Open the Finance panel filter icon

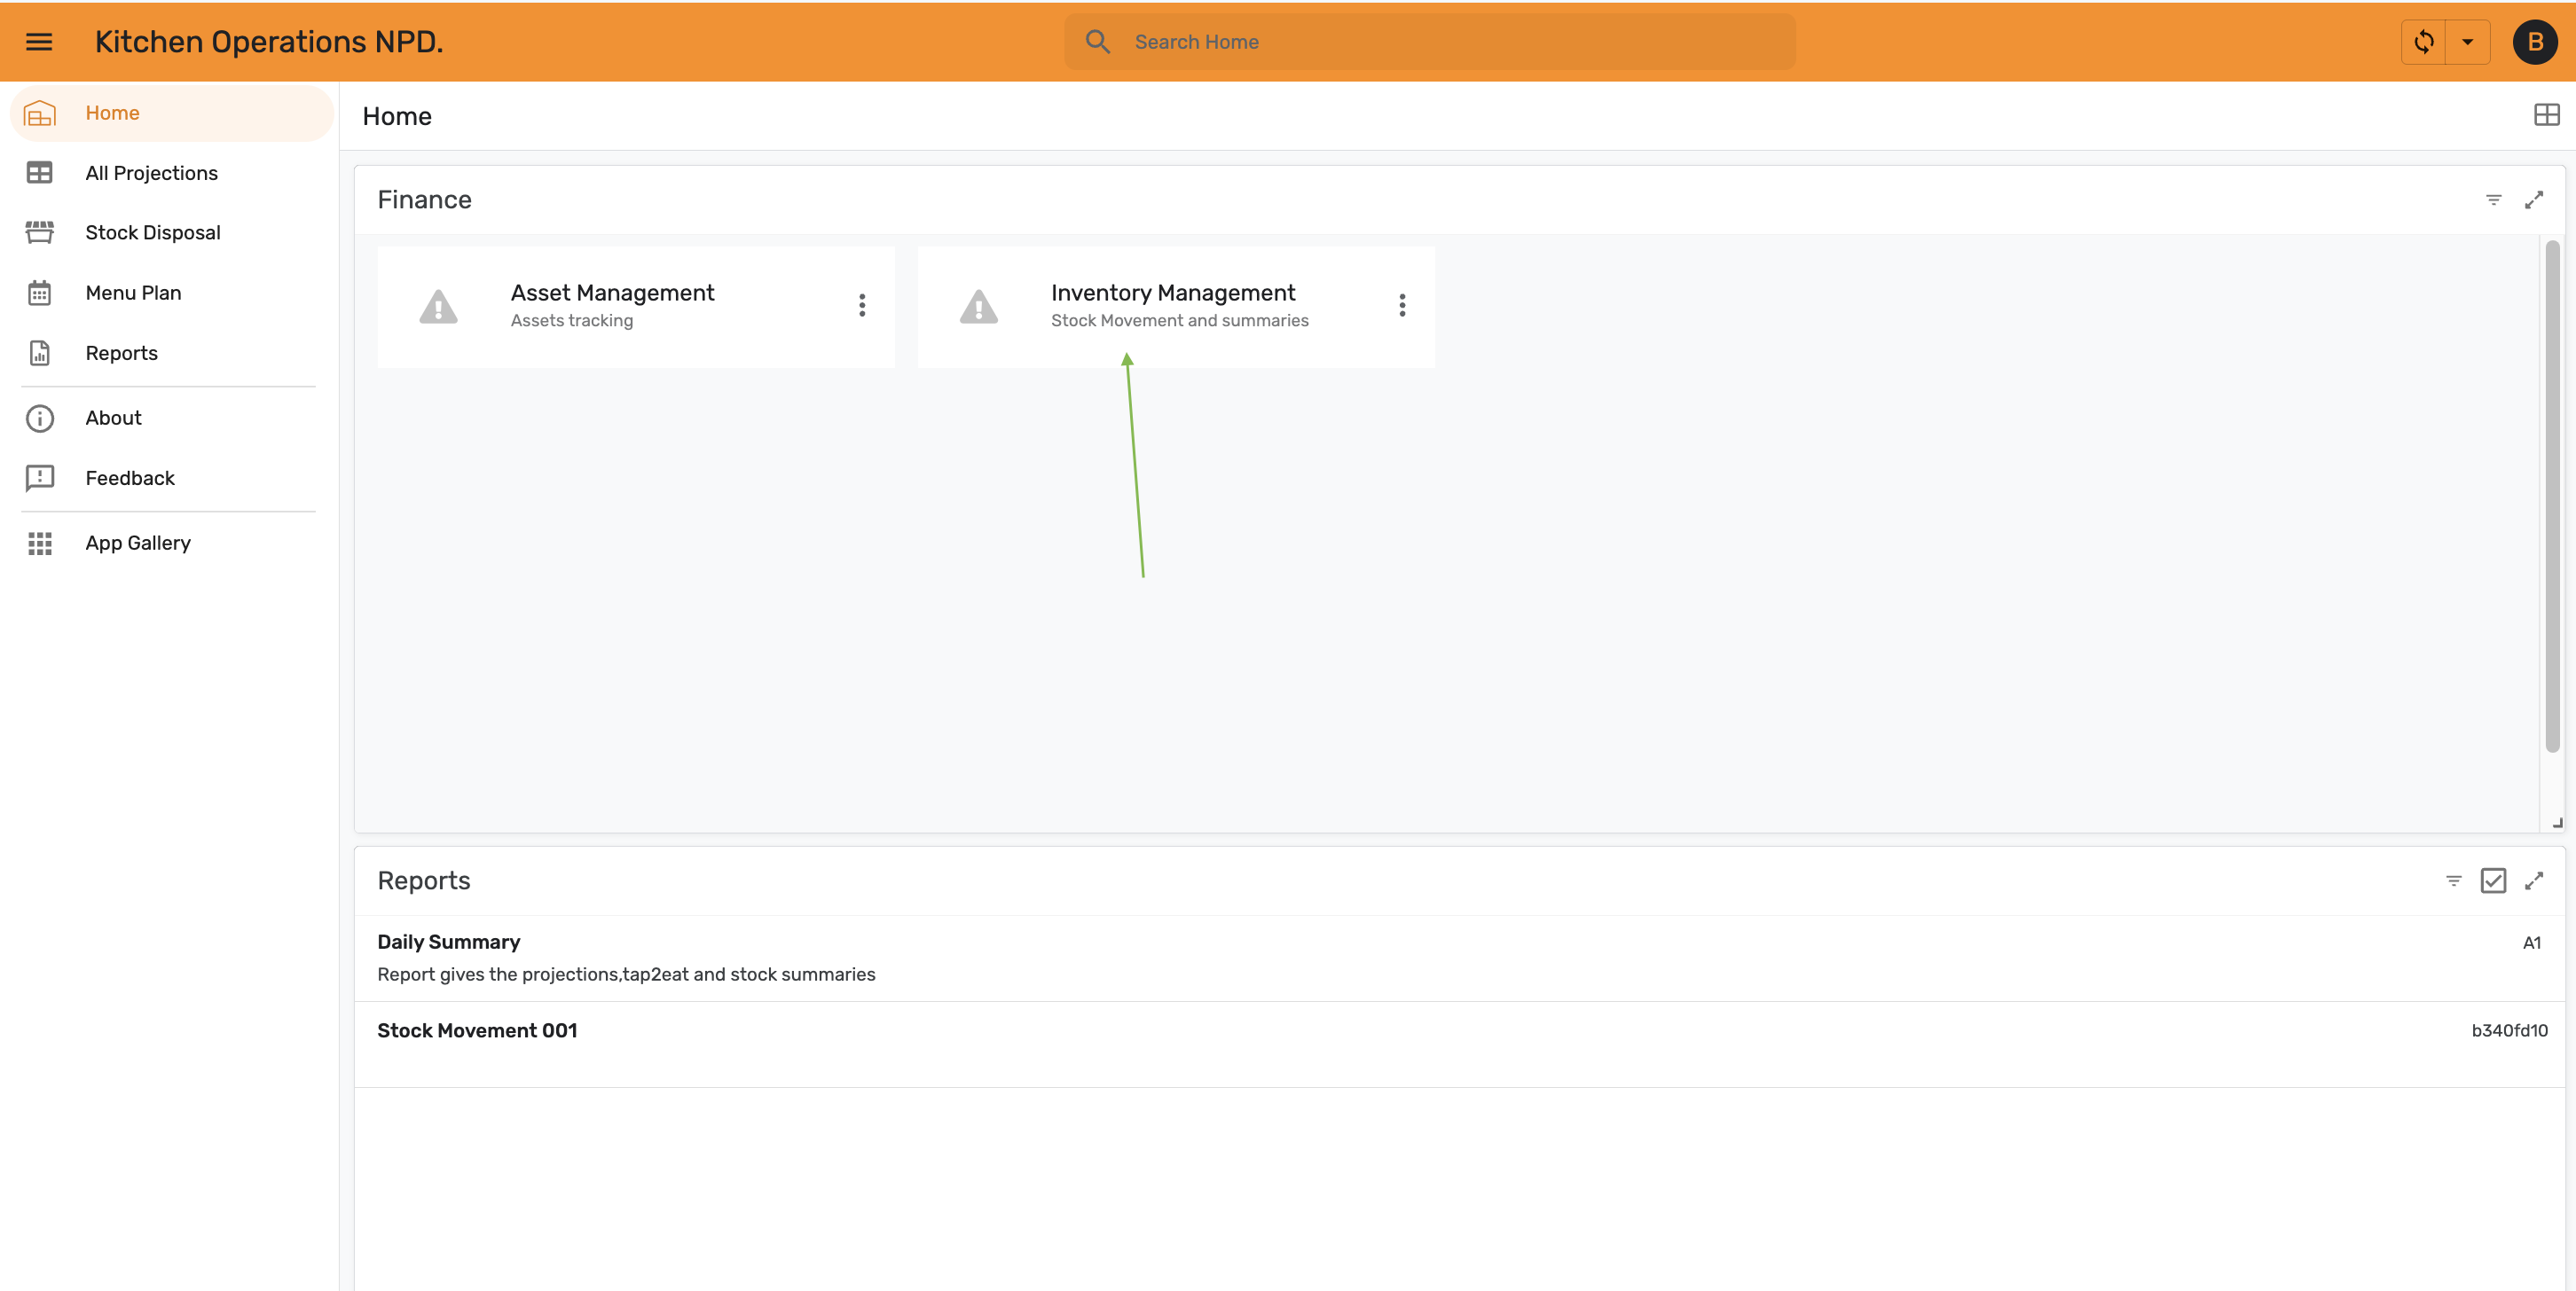point(2494,200)
